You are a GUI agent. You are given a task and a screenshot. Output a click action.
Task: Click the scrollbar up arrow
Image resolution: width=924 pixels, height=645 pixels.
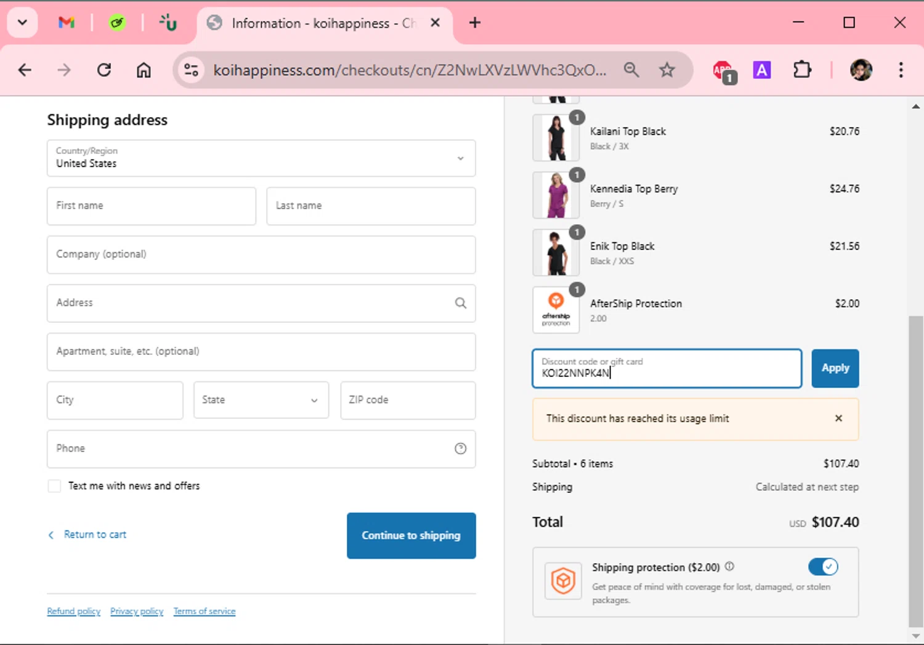(x=915, y=107)
